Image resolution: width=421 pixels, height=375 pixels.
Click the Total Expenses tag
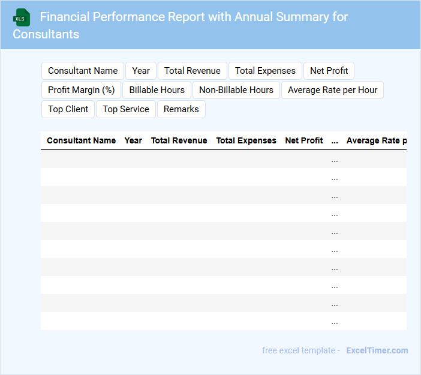point(265,71)
